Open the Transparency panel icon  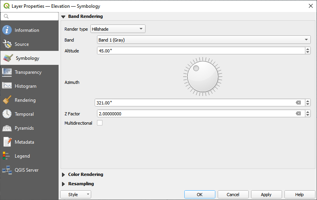(x=7, y=72)
